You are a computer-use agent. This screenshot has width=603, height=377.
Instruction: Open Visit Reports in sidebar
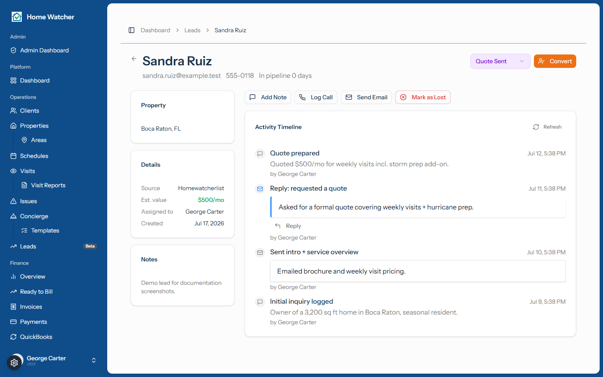click(x=59, y=185)
